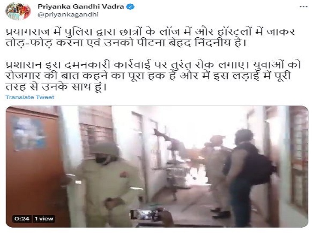The width and height of the screenshot is (313, 235).
Task: Click last tweet line तरह से उनके साथ हूं
Action: click(x=56, y=87)
